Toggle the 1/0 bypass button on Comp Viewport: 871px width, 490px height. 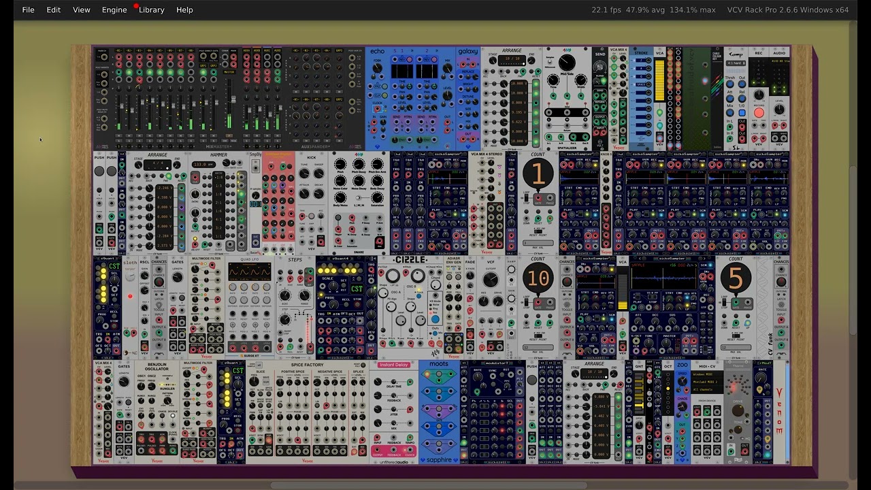(742, 112)
